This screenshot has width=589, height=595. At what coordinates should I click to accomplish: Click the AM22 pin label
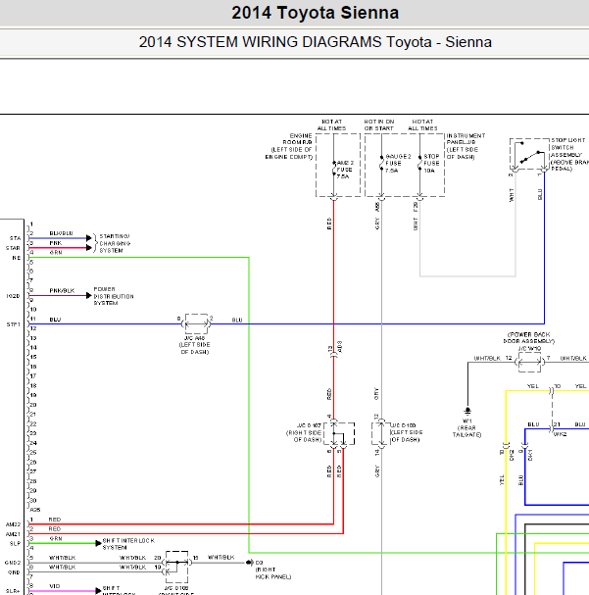13,524
